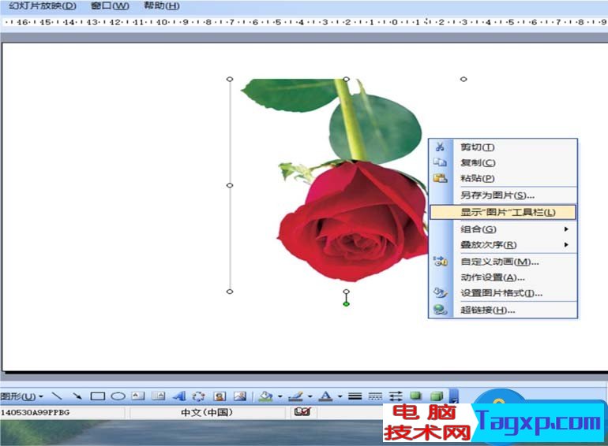Click the Shadow Style icon
The image size is (608, 446).
(416, 396)
